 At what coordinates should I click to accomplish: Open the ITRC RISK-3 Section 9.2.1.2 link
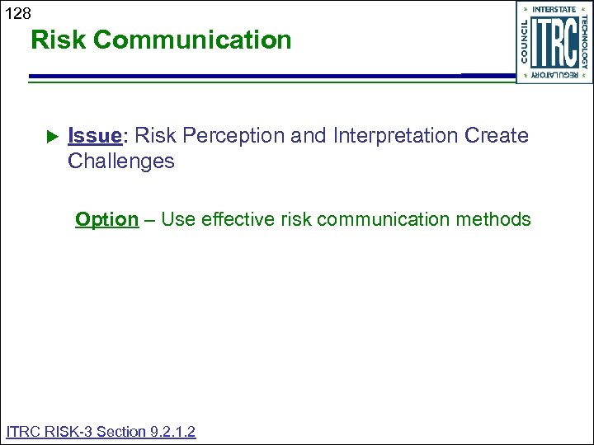101,431
